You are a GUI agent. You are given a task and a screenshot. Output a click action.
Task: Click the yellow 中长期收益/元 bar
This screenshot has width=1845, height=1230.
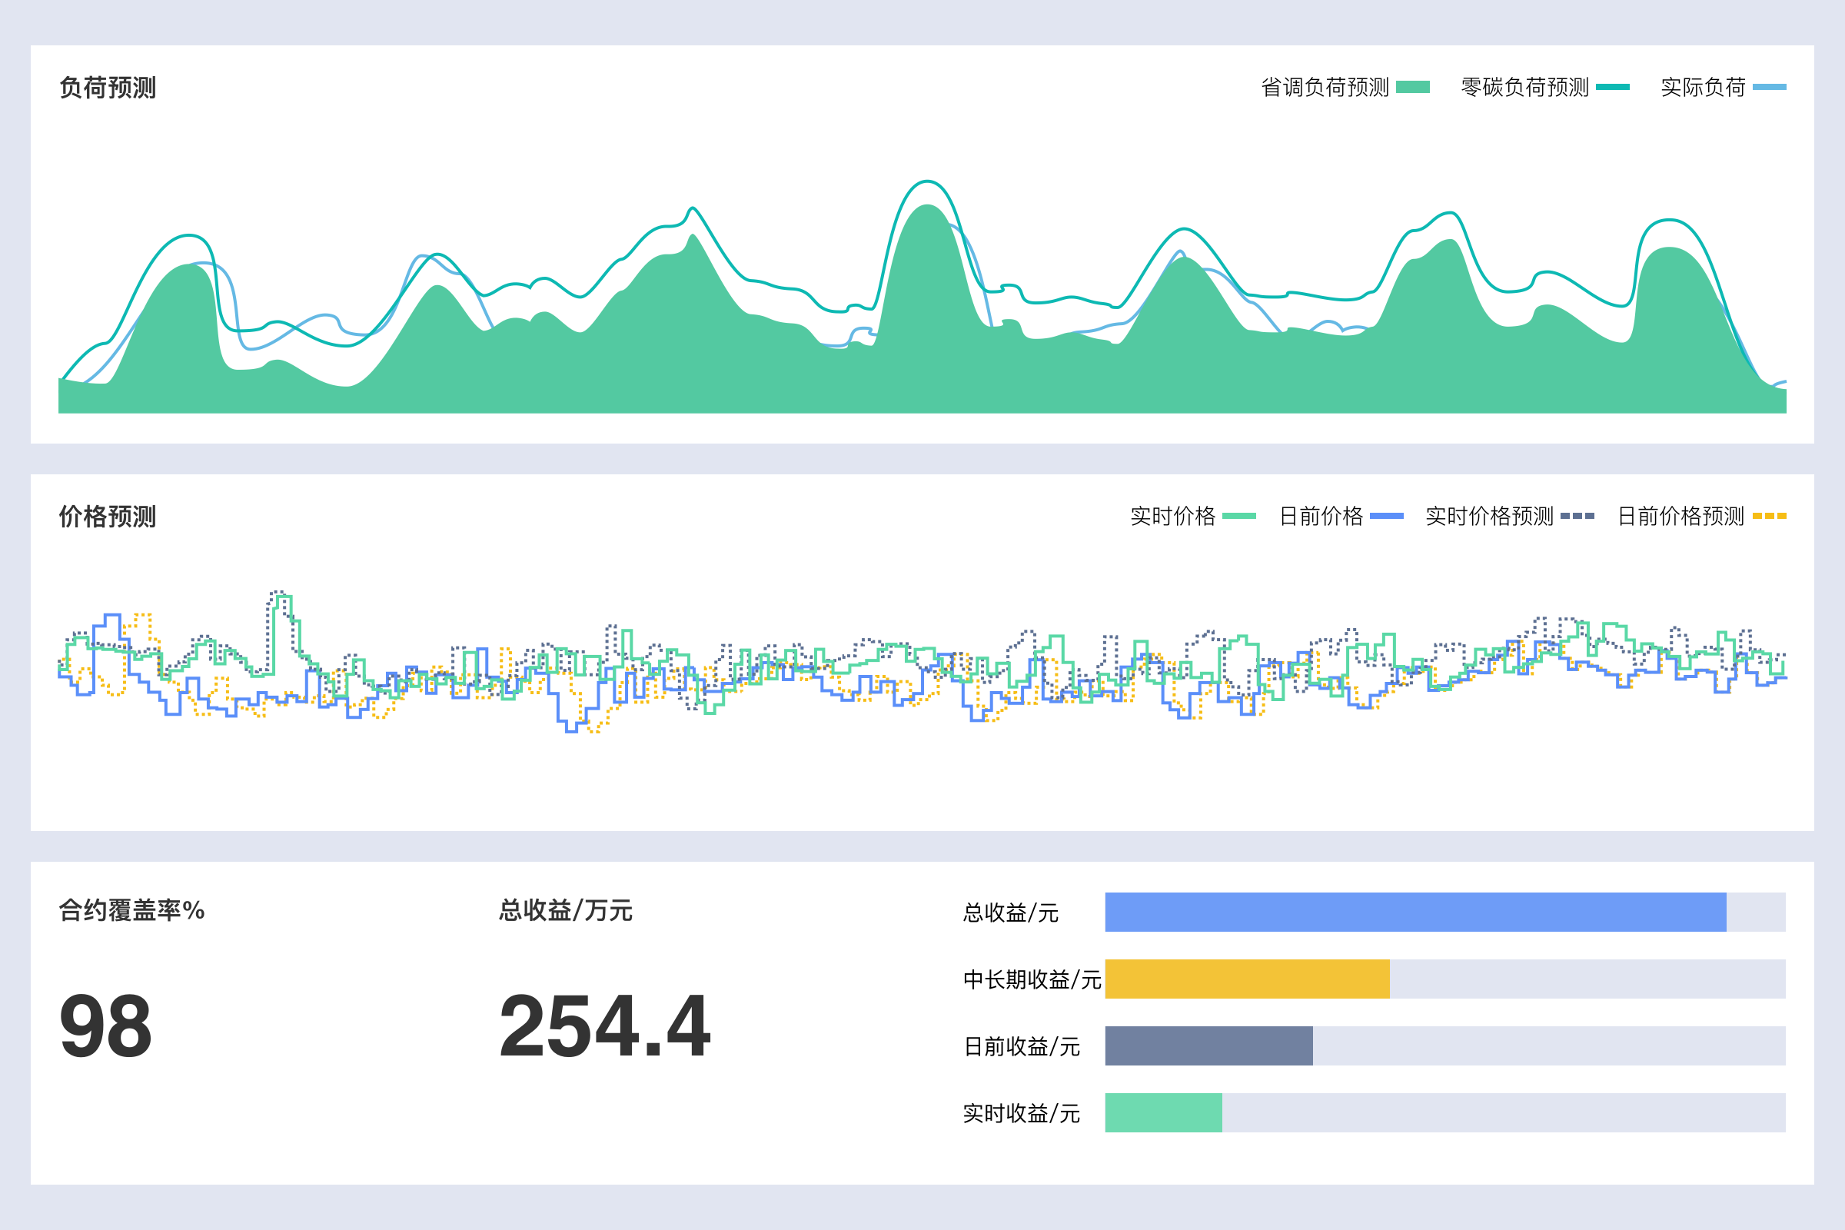tap(1246, 979)
